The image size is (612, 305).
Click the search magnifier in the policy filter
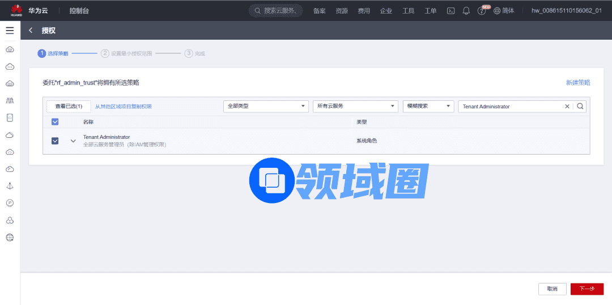580,106
